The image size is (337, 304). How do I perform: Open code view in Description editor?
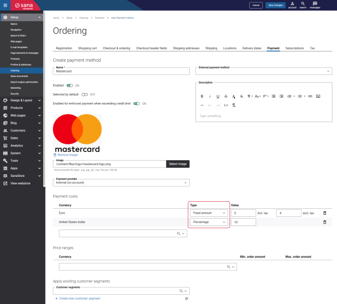coord(226,105)
